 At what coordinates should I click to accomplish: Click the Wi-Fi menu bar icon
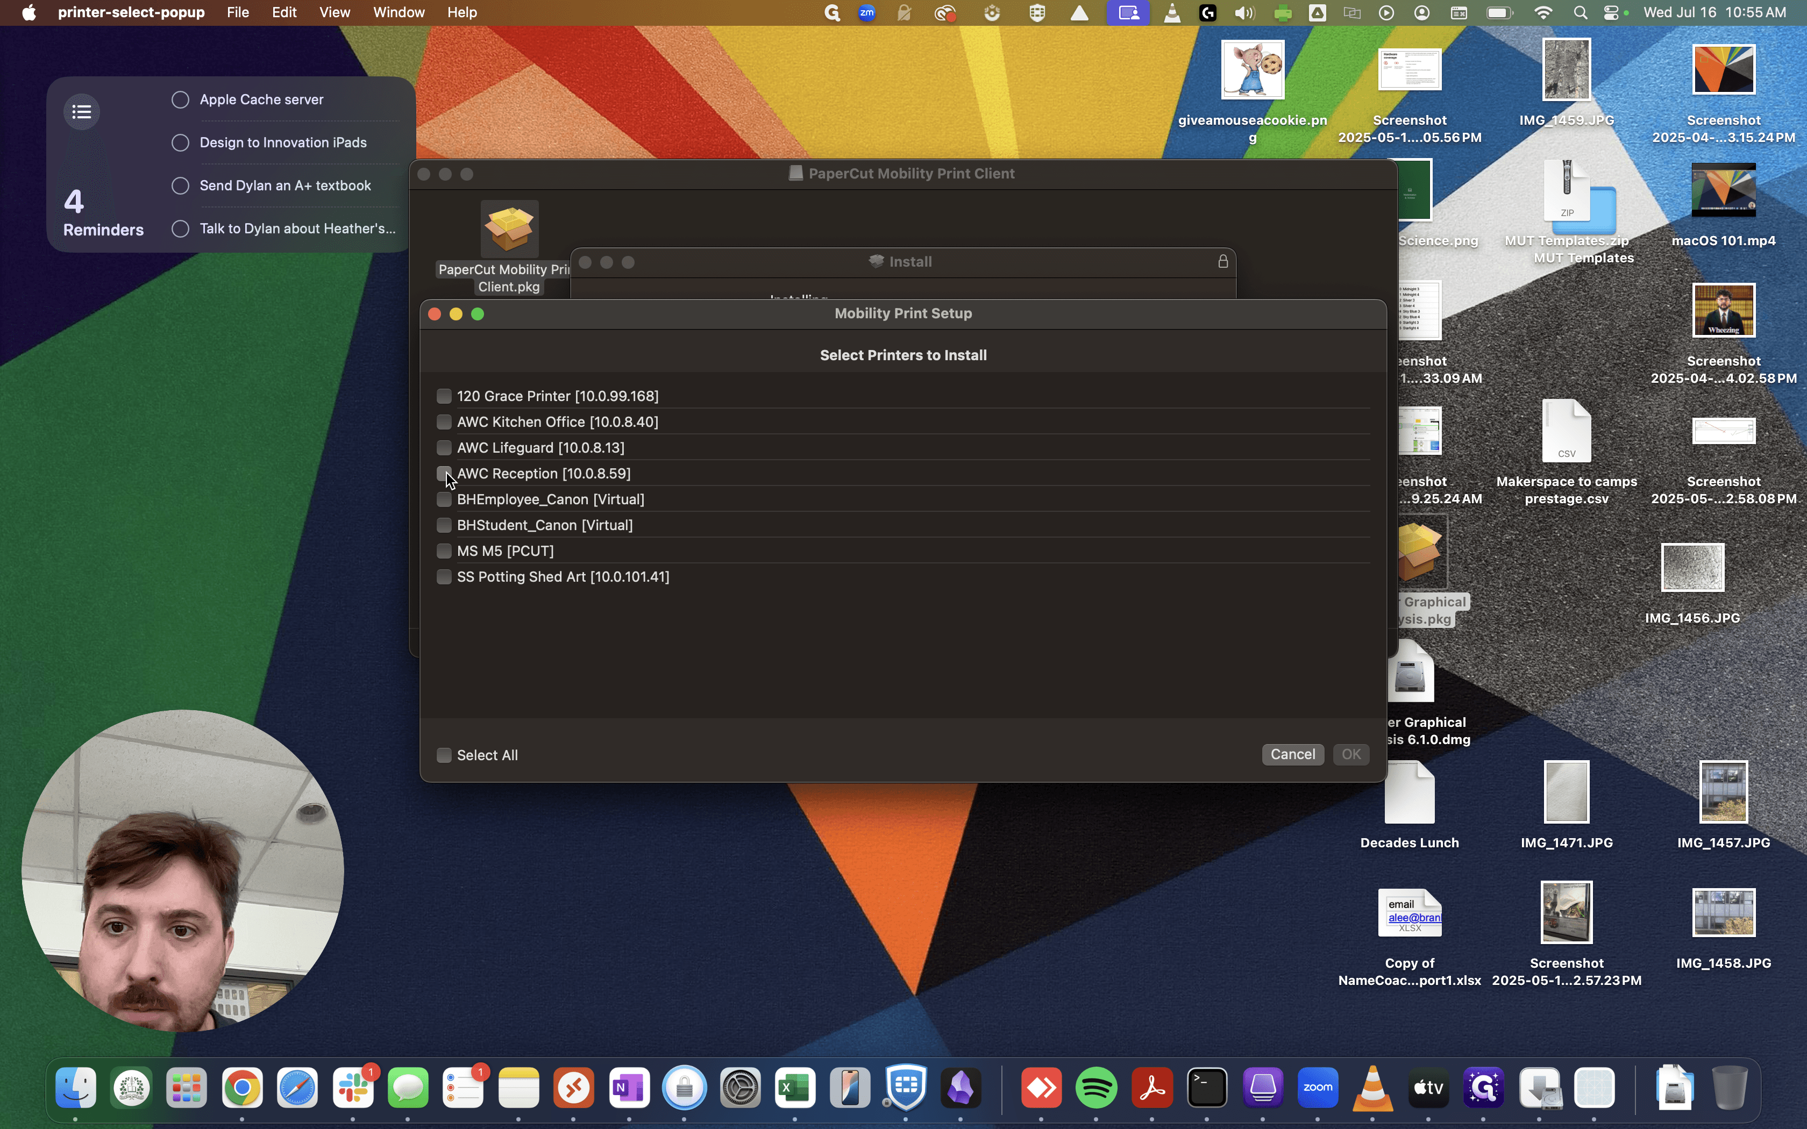point(1543,13)
